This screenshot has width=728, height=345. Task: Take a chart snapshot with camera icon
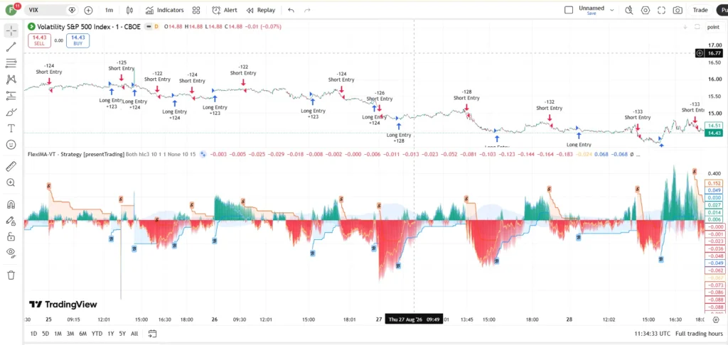pyautogui.click(x=678, y=10)
